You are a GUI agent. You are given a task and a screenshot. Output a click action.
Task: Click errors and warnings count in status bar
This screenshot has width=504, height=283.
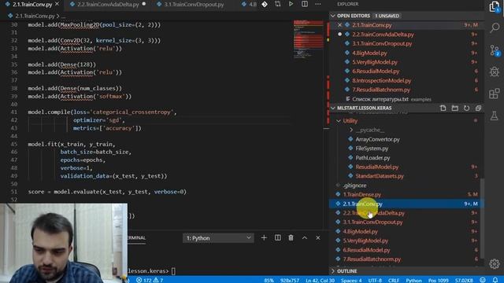point(150,280)
